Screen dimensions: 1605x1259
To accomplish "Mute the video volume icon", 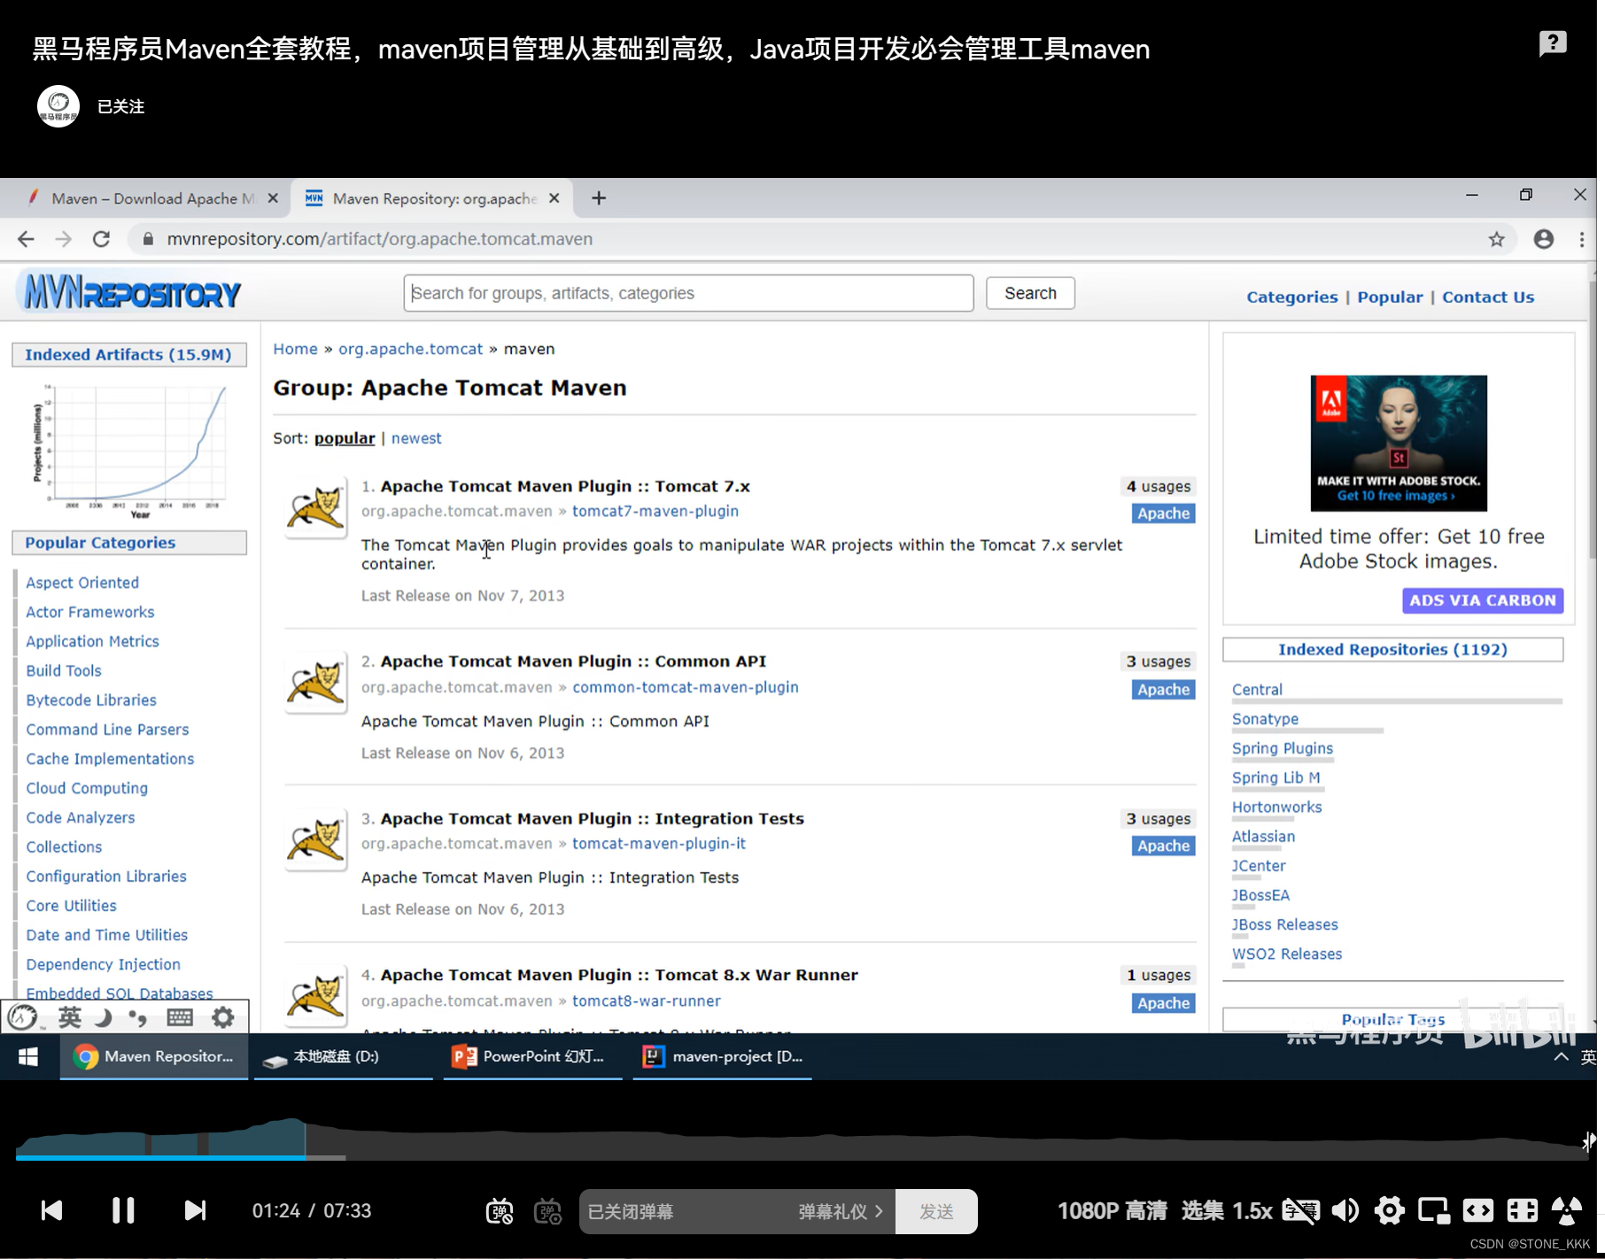I will coord(1345,1210).
